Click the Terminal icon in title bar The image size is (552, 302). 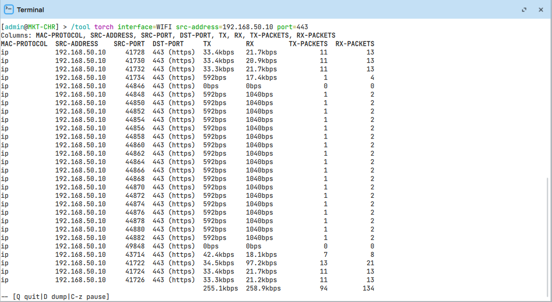click(x=9, y=9)
